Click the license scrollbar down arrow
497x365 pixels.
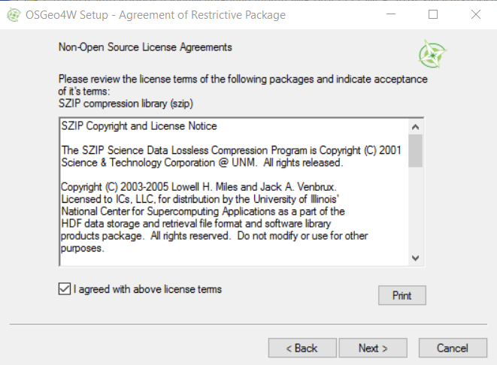point(415,258)
